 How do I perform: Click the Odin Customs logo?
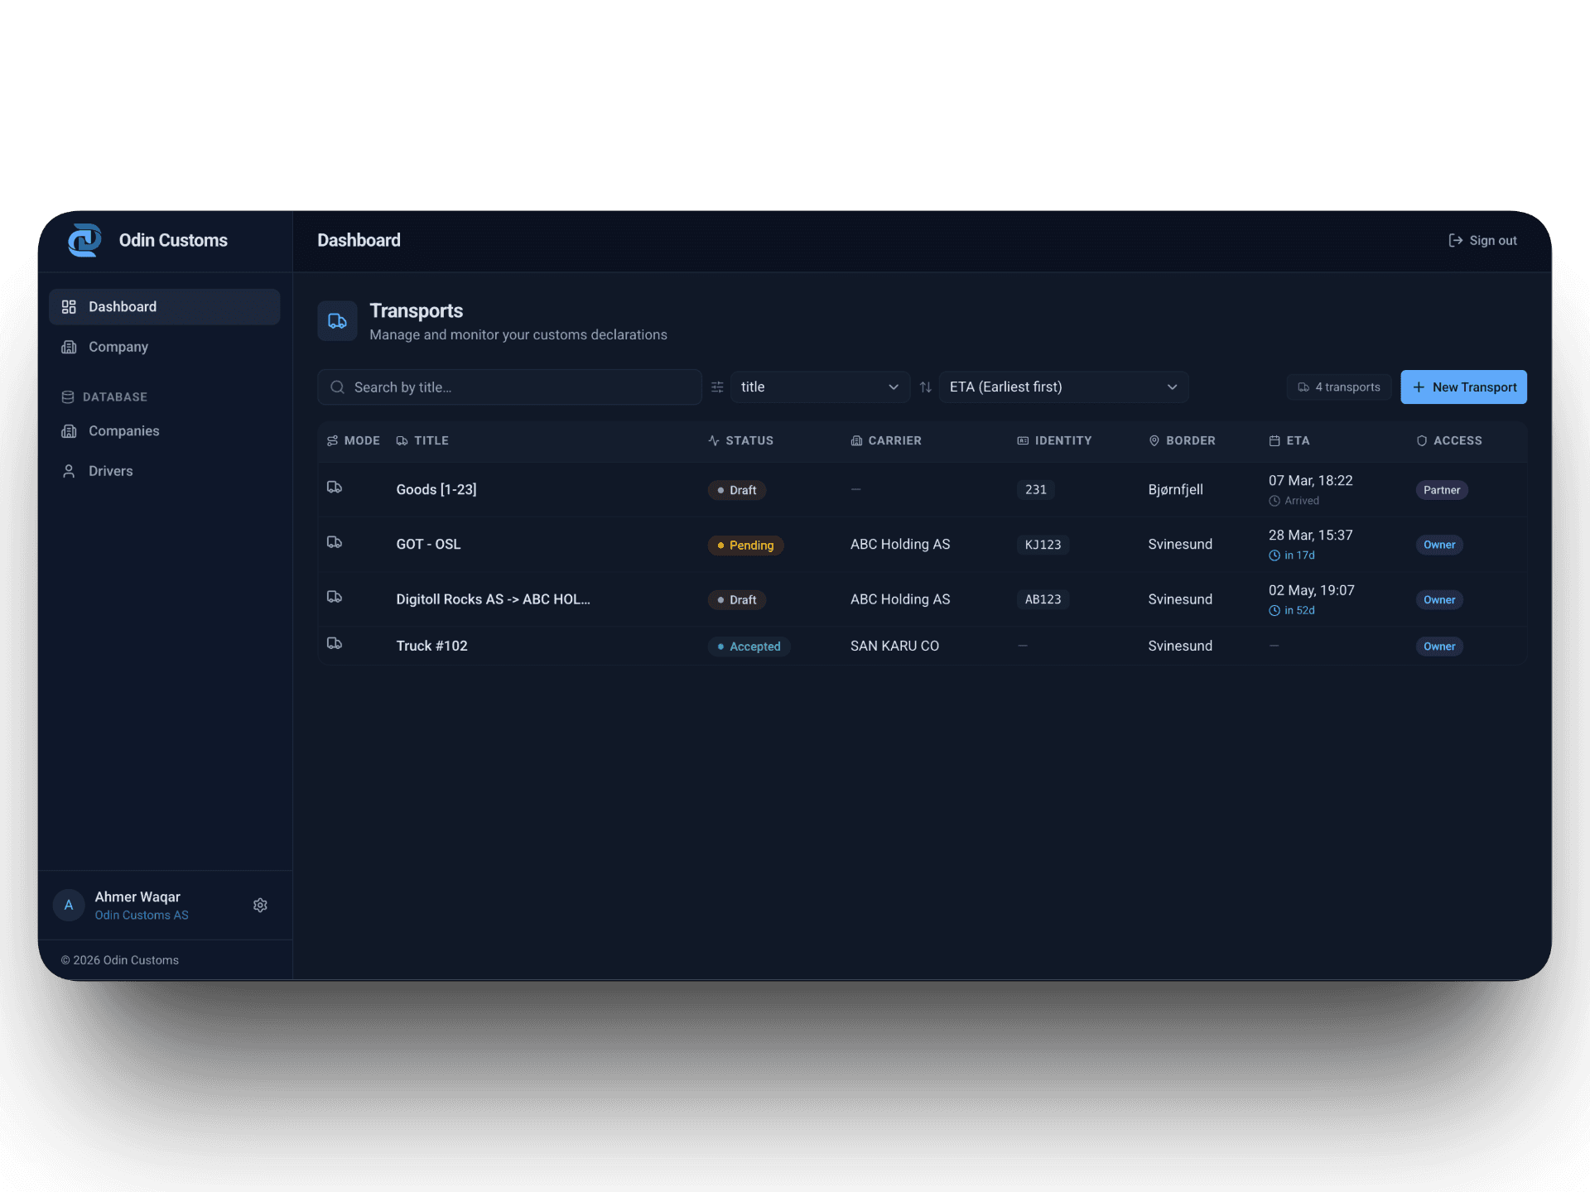coord(84,240)
